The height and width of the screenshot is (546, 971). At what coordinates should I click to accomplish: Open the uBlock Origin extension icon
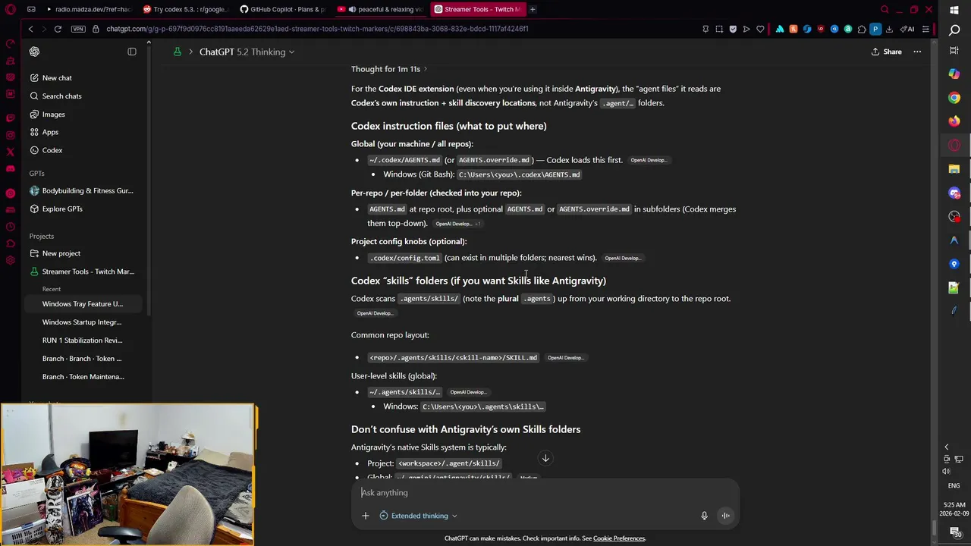[821, 29]
